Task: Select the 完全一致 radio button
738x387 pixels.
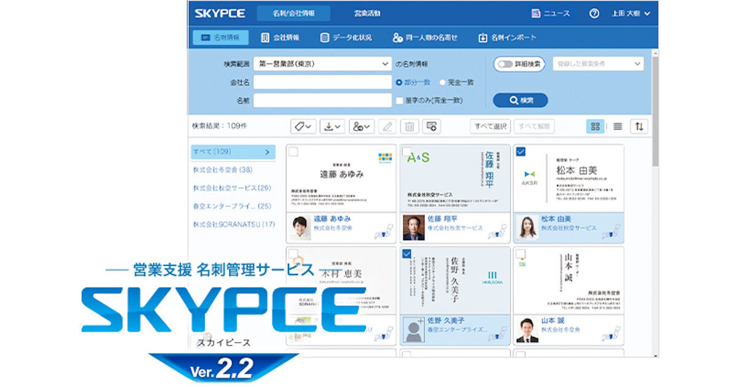Action: pyautogui.click(x=442, y=82)
